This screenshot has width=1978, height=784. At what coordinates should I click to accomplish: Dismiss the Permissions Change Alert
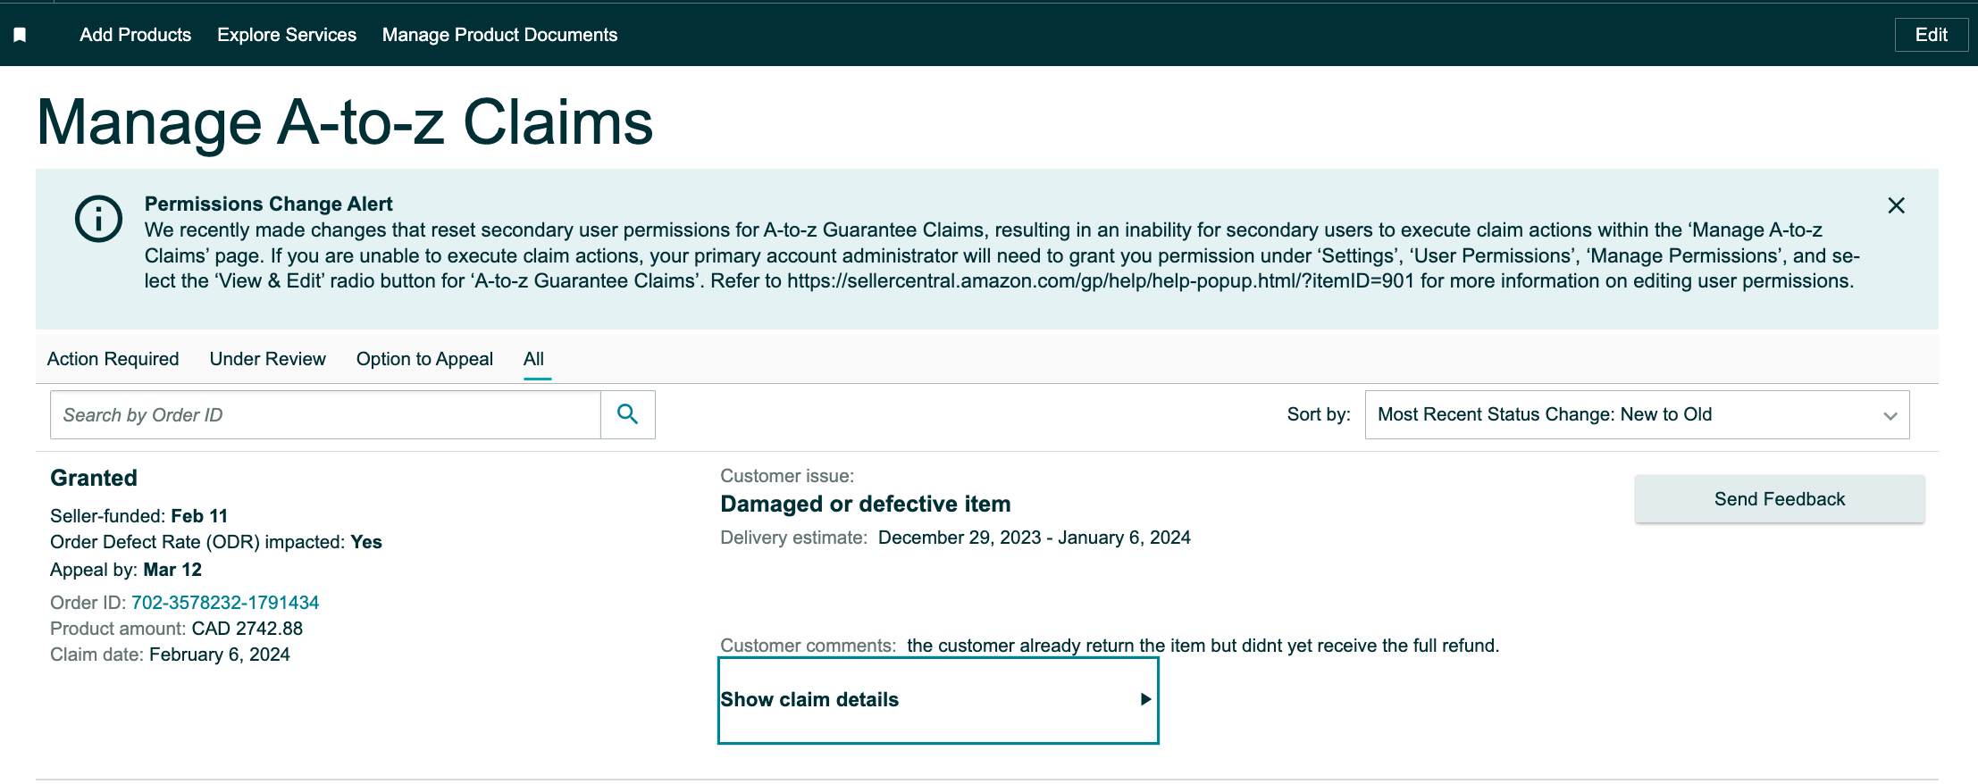[x=1896, y=205]
